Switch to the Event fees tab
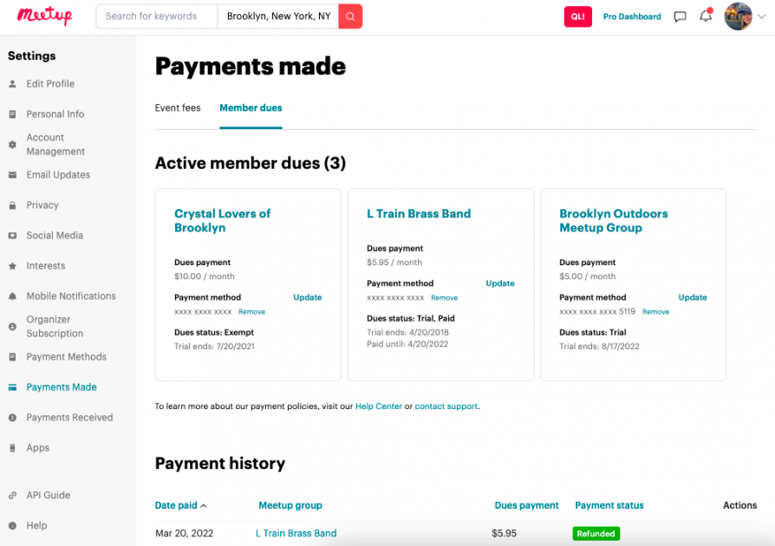The width and height of the screenshot is (775, 546). (x=178, y=107)
